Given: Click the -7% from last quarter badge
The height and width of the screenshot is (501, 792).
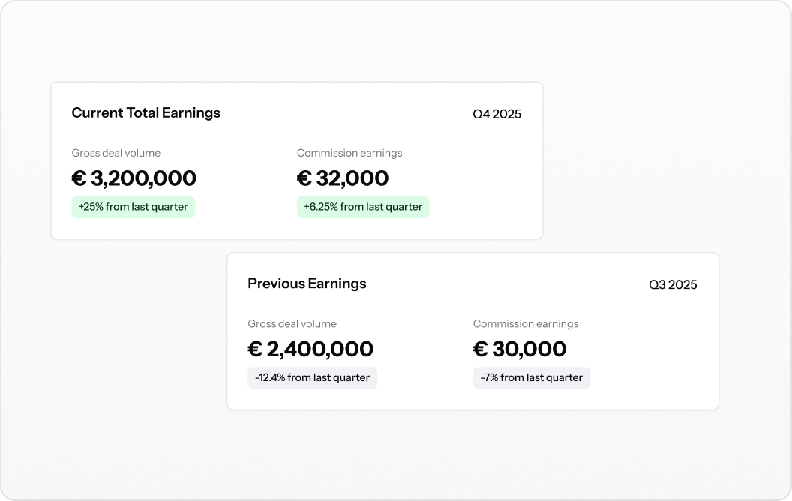Looking at the screenshot, I should 531,378.
